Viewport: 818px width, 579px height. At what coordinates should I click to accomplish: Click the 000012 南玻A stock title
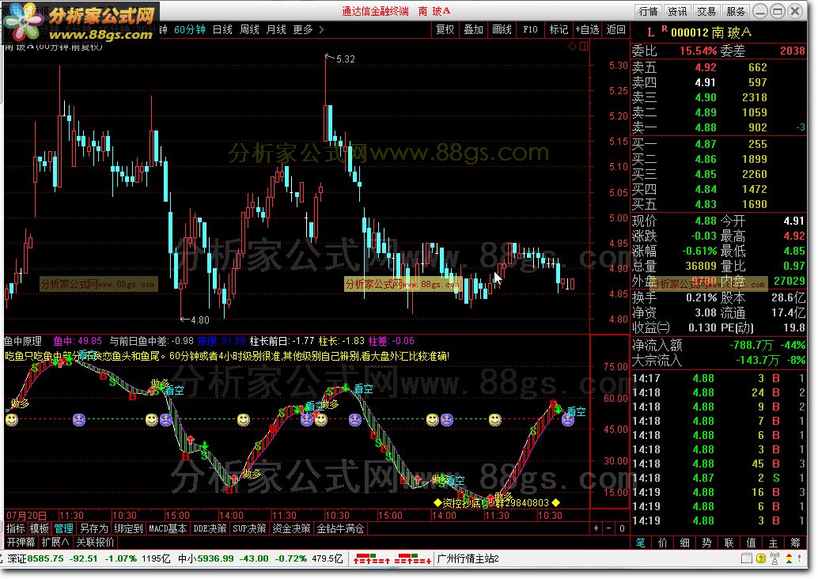(711, 32)
